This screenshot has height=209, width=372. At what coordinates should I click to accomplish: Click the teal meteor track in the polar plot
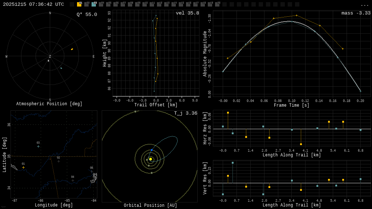pos(61,68)
